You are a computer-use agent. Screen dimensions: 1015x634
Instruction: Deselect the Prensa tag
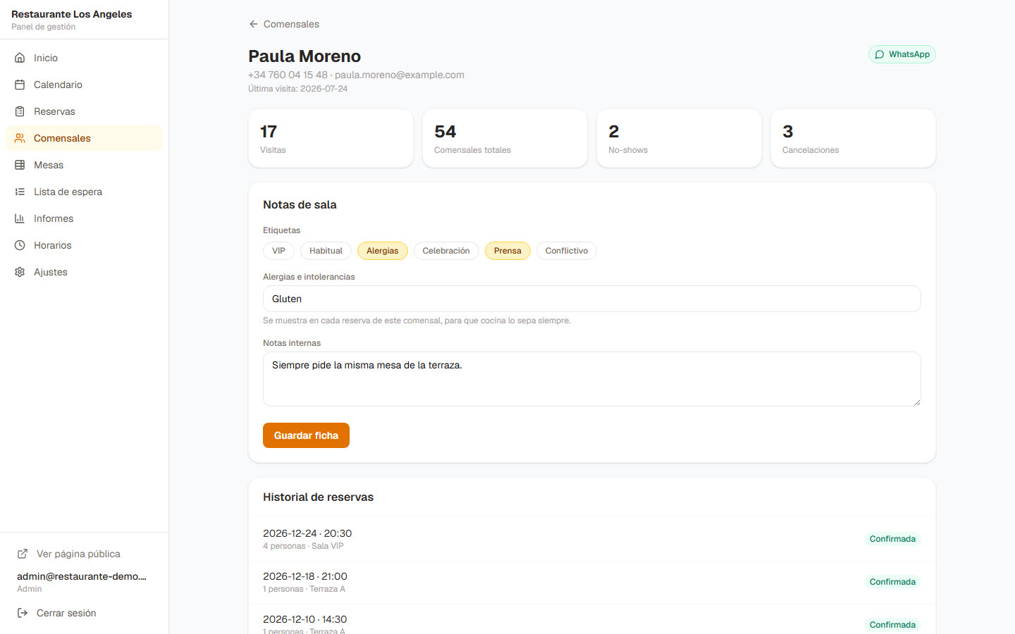[x=508, y=251]
